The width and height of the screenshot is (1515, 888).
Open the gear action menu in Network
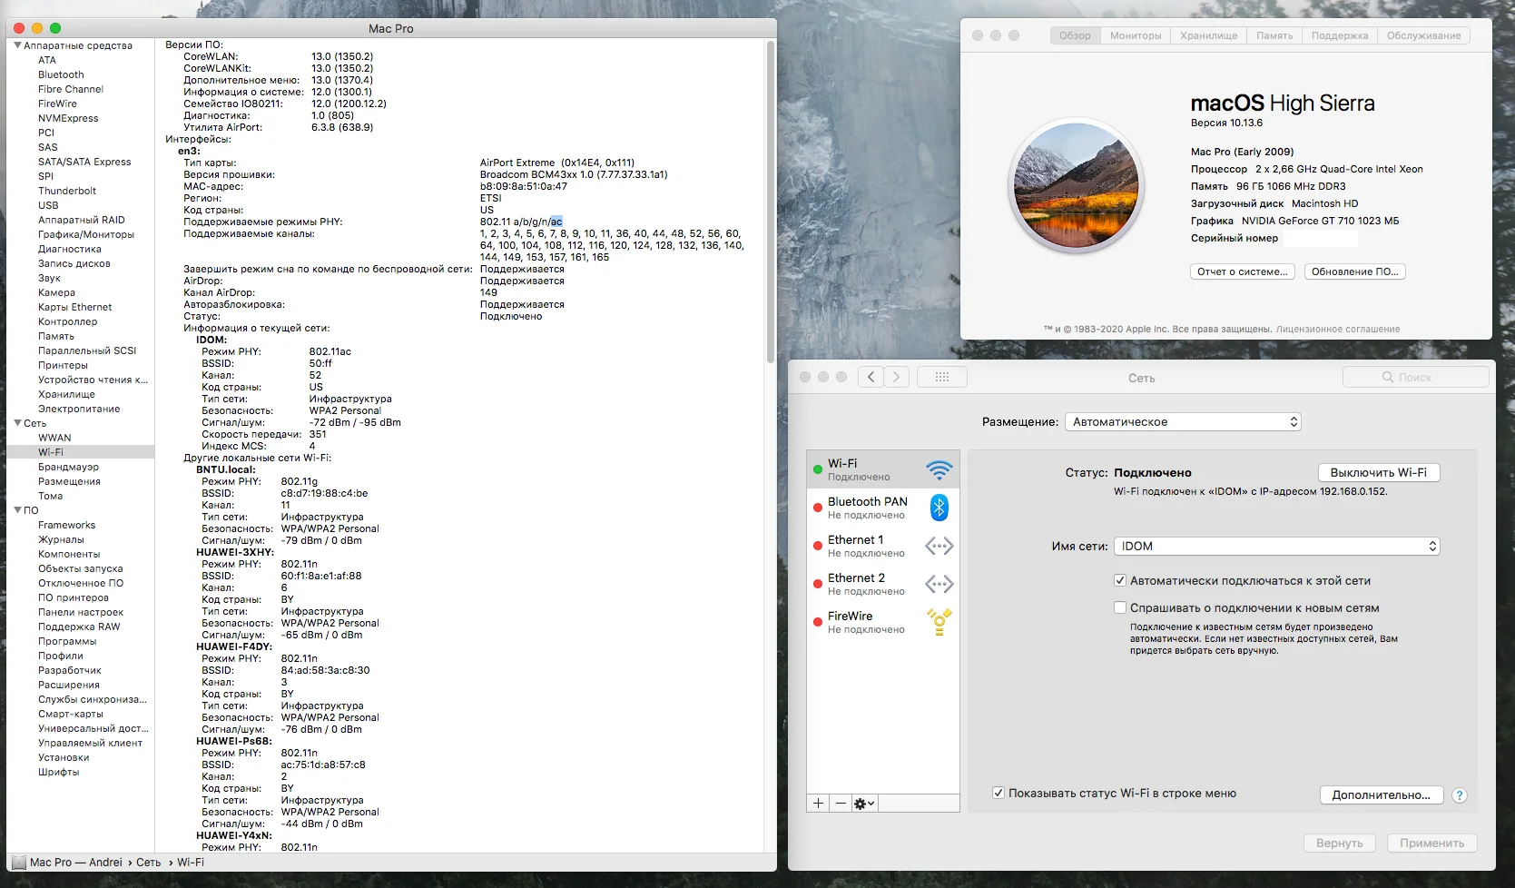pos(865,804)
